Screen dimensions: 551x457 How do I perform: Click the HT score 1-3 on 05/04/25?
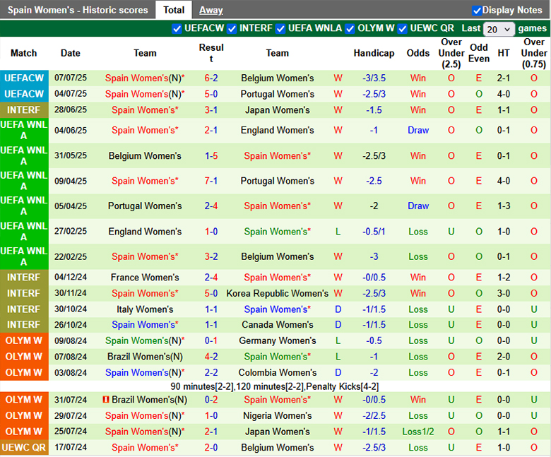504,206
